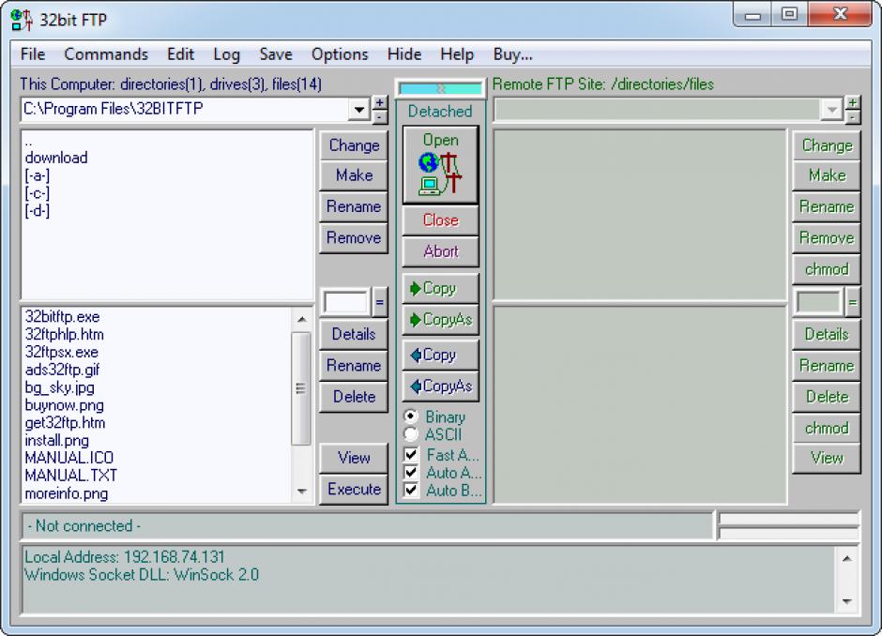Viewport: 882px width, 636px height.
Task: Select the parent directory '..' entry
Action: click(x=29, y=142)
